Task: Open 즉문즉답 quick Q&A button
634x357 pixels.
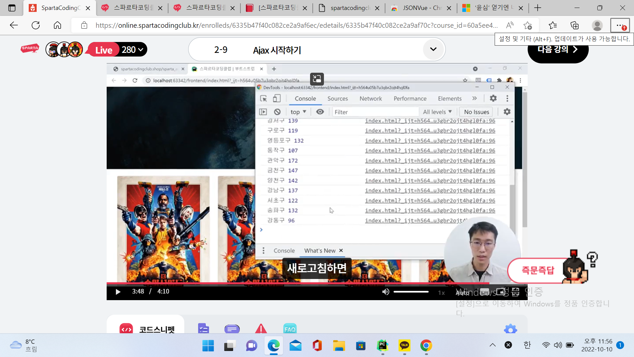Action: [538, 270]
